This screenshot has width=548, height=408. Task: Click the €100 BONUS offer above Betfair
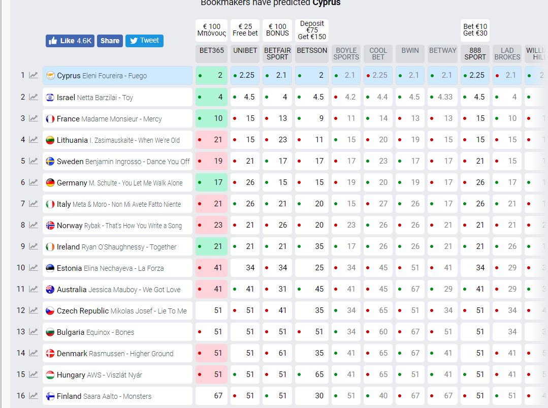(277, 30)
